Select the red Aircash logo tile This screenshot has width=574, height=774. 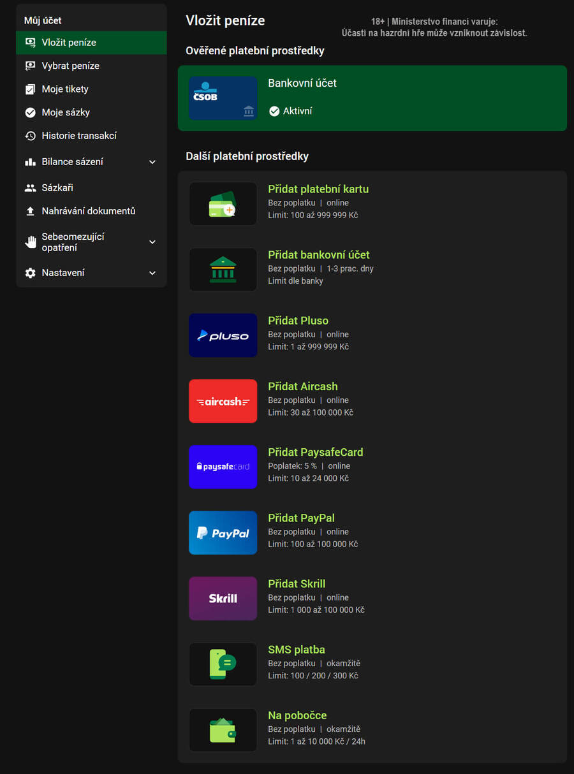click(223, 401)
